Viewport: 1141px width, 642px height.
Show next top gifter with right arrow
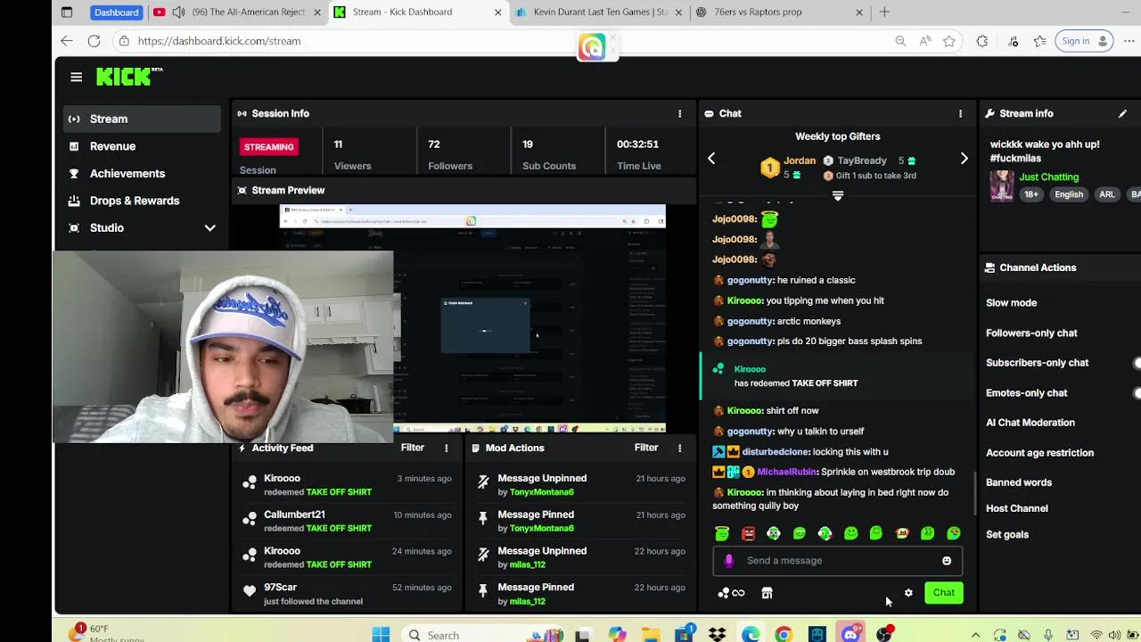tap(964, 158)
